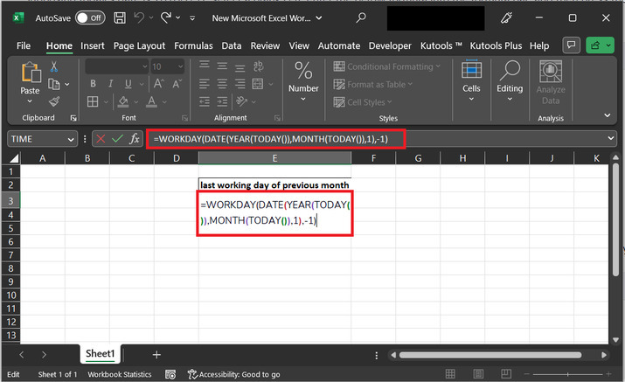The image size is (625, 382).
Task: Open Insert Function fx dialog
Action: (x=135, y=139)
